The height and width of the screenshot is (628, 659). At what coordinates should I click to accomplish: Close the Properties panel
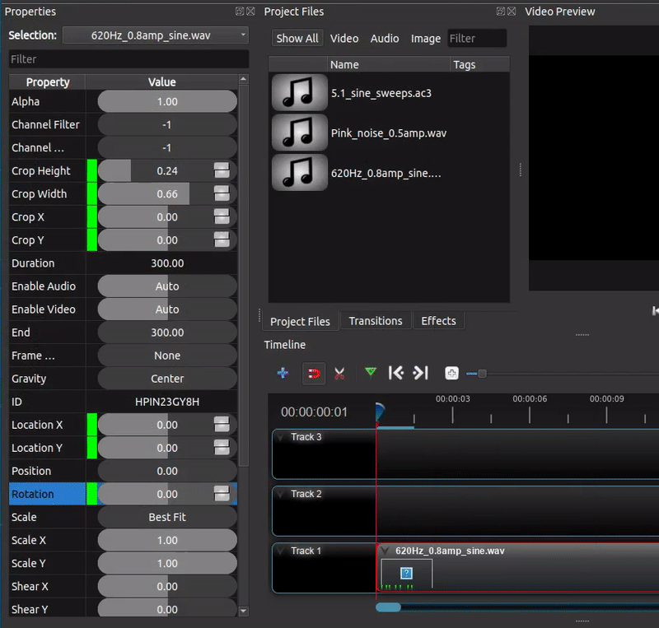tap(250, 12)
